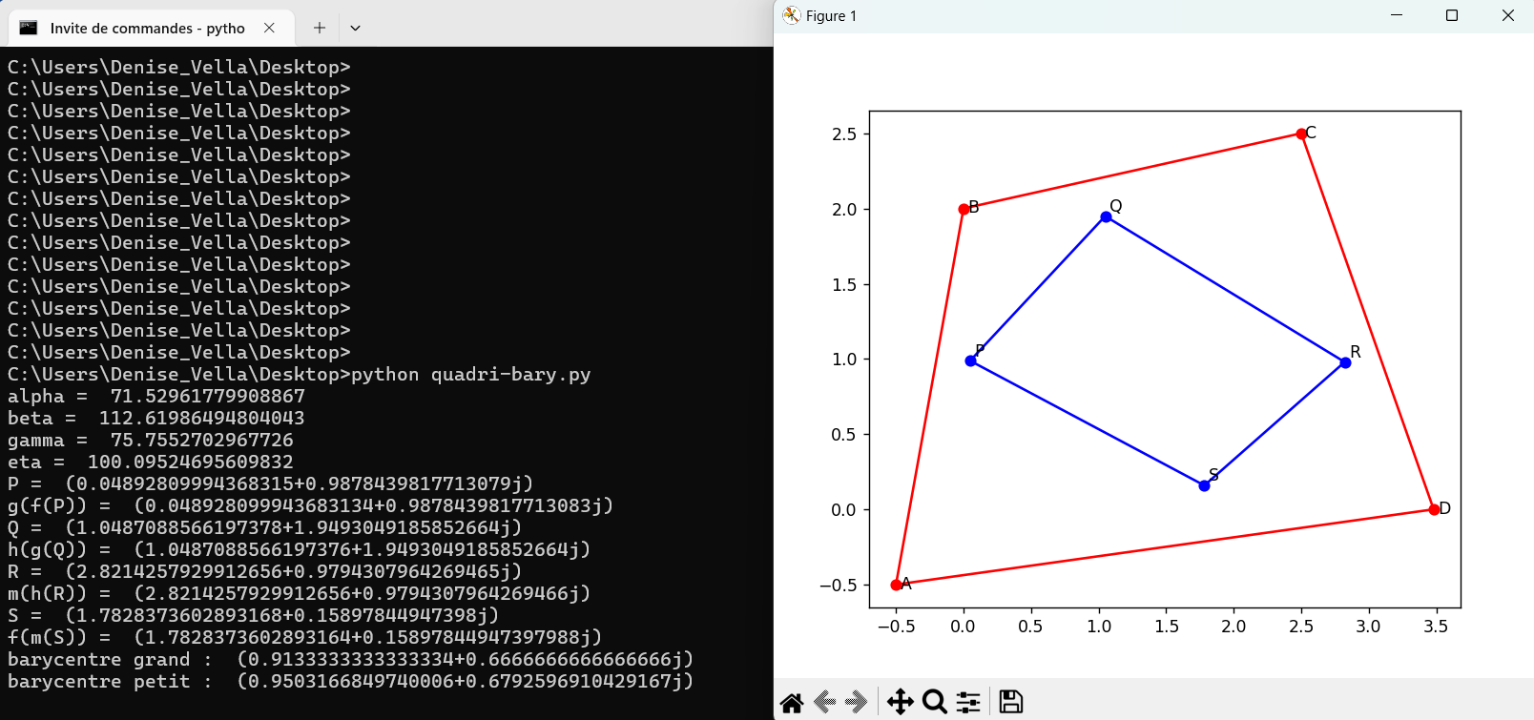
Task: Maximize the Figure 1 window
Action: pos(1452,15)
